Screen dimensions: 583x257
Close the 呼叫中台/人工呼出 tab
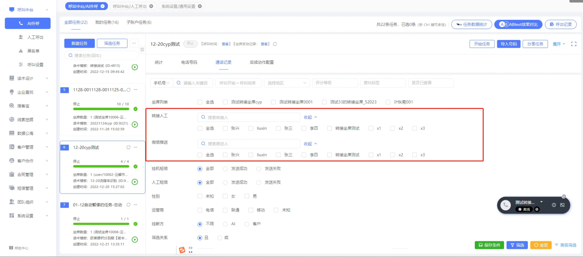tap(151, 6)
